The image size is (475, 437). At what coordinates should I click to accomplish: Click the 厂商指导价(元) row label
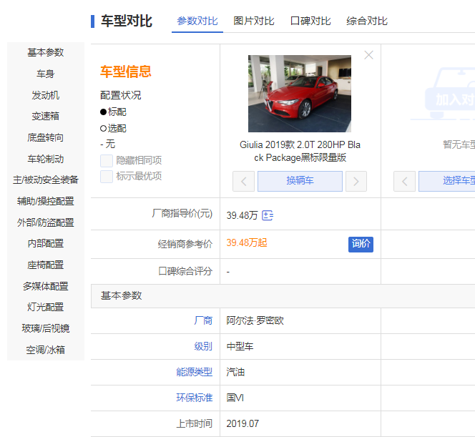pos(182,214)
